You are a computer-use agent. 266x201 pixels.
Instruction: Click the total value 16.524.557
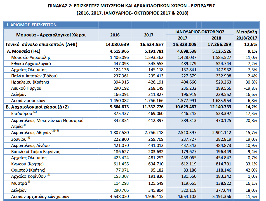[x=152, y=45]
